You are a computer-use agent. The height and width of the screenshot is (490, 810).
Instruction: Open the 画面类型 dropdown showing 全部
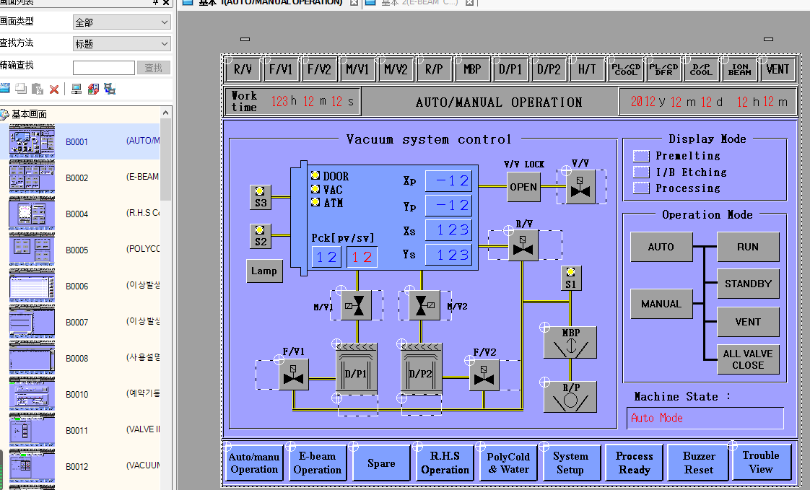click(122, 22)
